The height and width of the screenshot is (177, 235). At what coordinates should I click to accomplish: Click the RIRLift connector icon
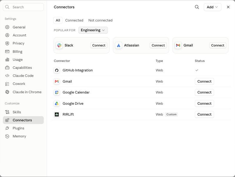coord(57,114)
